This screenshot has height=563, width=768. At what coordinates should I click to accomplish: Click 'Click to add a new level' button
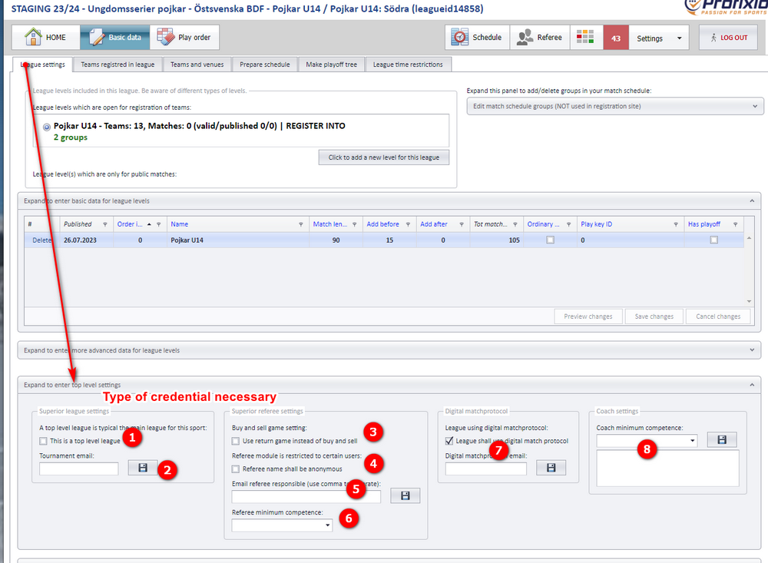[x=384, y=157]
